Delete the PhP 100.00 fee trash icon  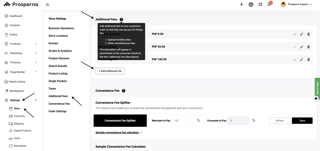308,60
